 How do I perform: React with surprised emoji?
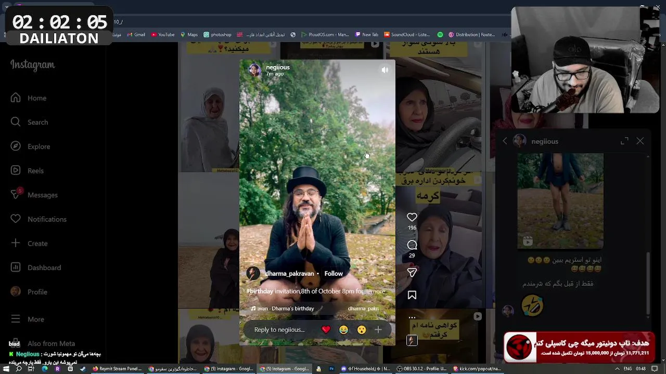coord(362,330)
